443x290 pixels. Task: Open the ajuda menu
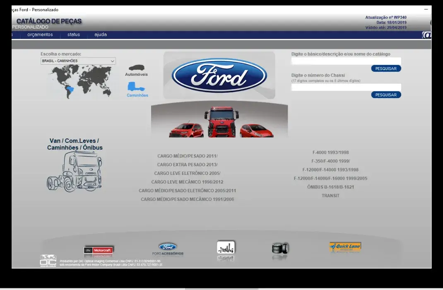click(x=101, y=34)
